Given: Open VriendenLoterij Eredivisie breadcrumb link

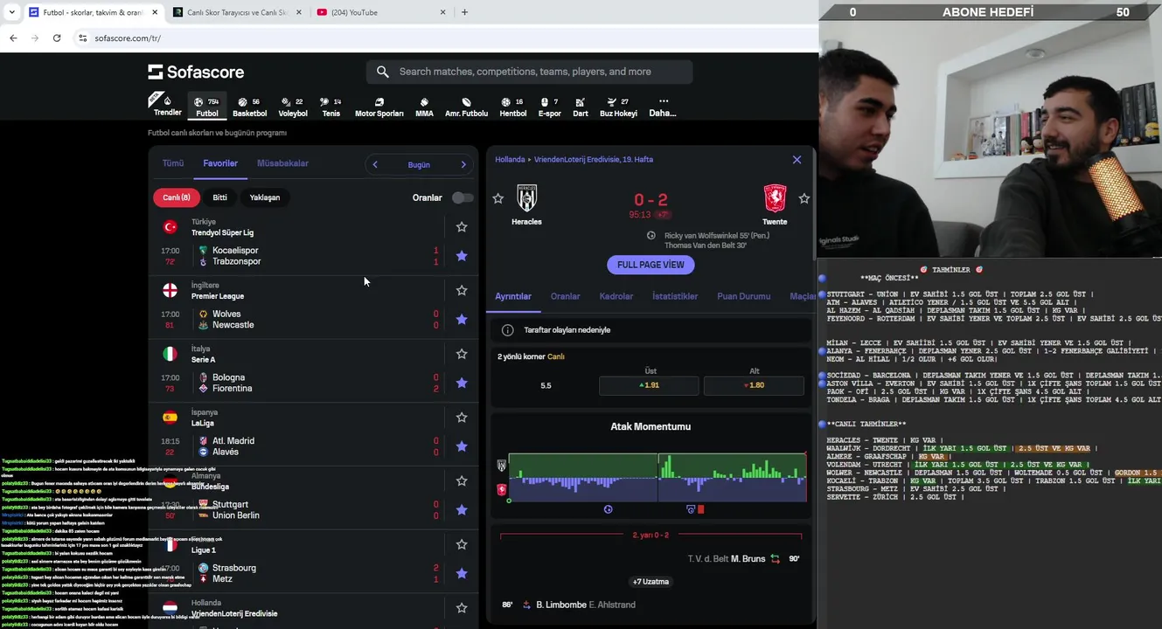Looking at the screenshot, I should click(x=594, y=160).
